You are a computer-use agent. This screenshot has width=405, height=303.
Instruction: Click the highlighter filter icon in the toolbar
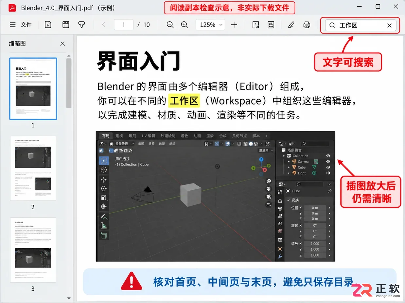click(x=81, y=25)
